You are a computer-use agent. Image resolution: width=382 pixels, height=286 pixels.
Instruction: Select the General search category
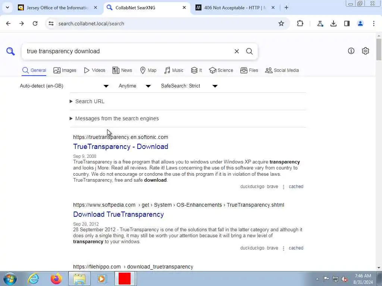click(x=34, y=70)
